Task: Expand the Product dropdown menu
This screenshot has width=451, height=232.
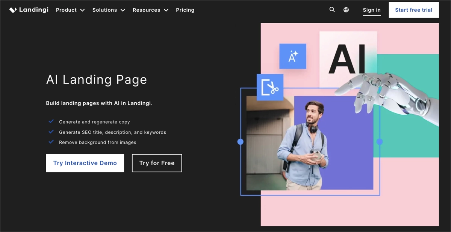Action: click(x=70, y=10)
